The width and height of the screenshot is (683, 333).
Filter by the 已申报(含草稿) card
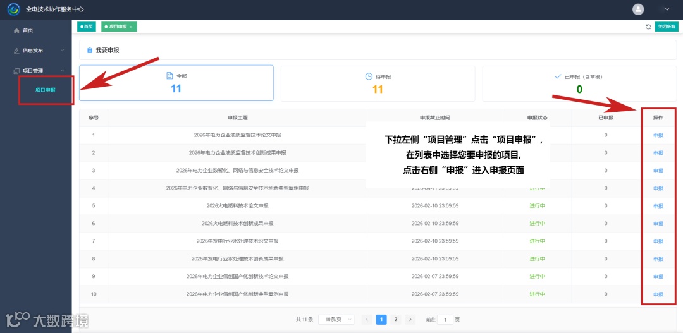pyautogui.click(x=579, y=83)
